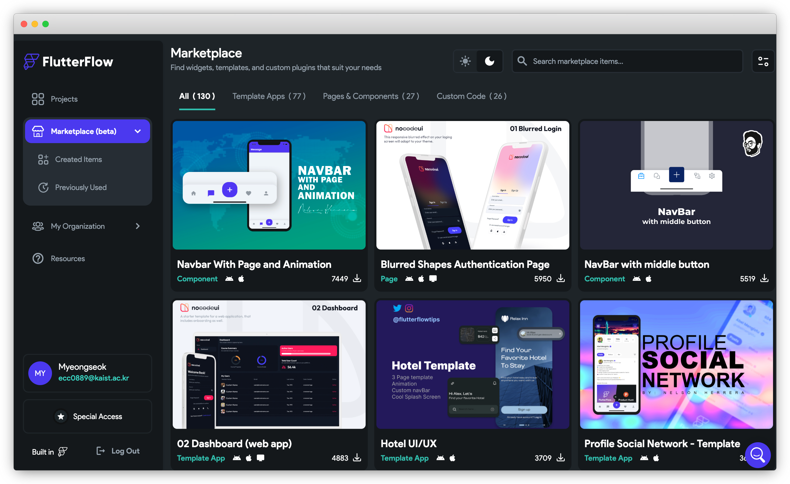Click the Myeongseok account name
The image size is (790, 484).
coord(82,367)
